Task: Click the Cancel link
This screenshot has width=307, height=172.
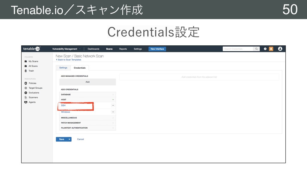Action: tap(80, 139)
